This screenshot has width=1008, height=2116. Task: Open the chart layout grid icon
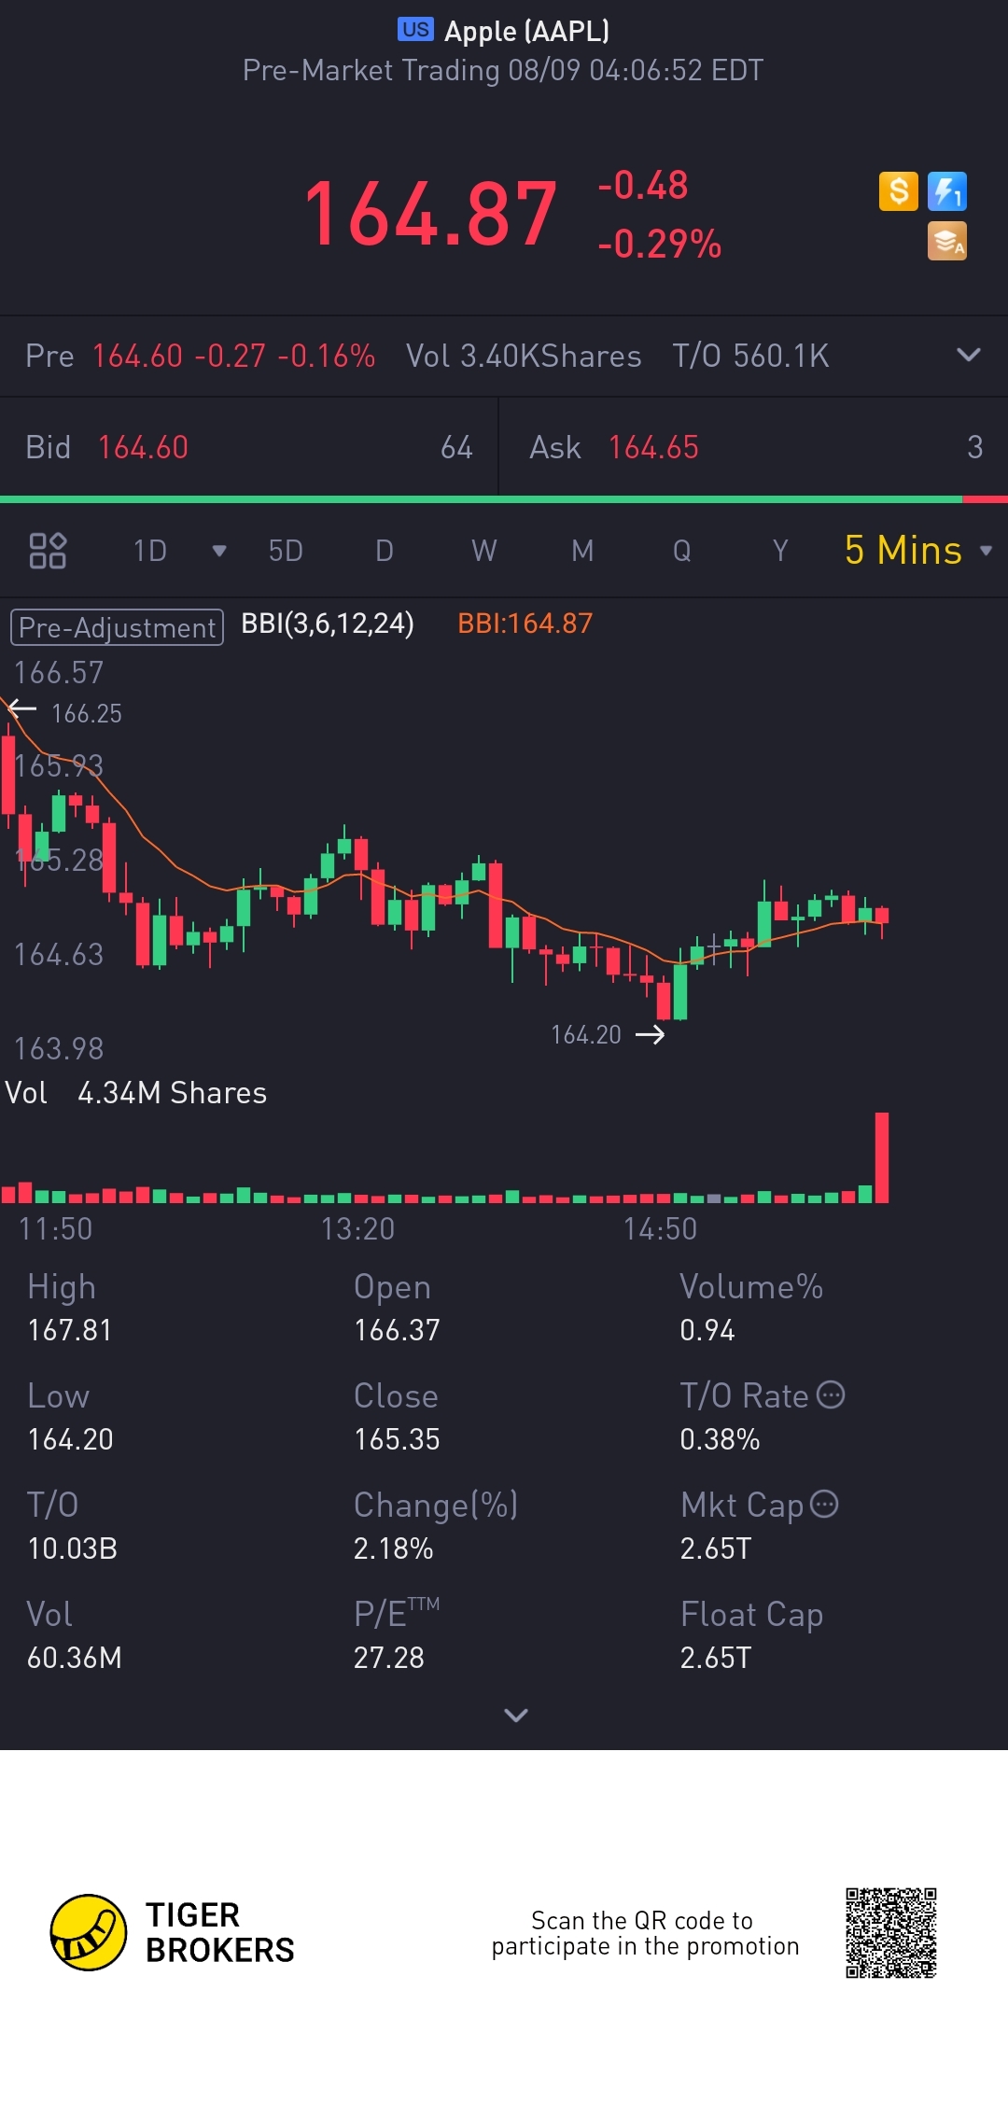tap(48, 551)
